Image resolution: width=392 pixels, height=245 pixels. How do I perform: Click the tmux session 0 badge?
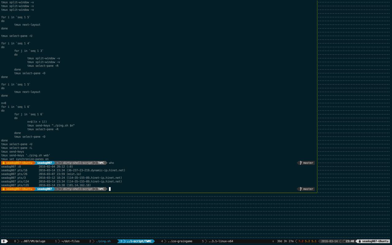(4, 241)
